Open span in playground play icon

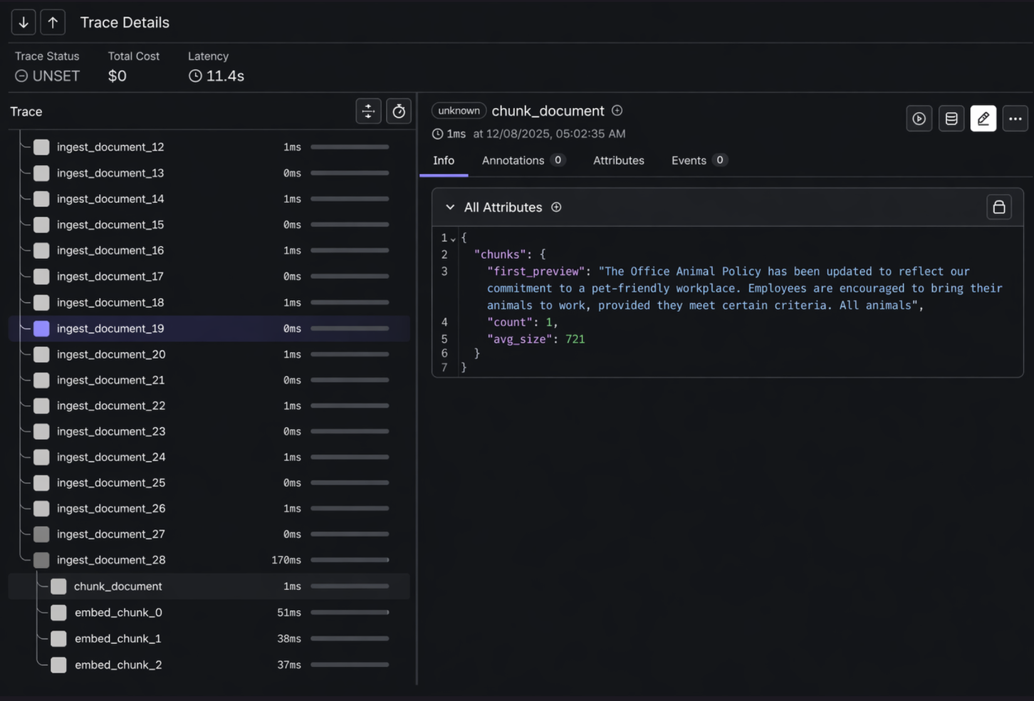(x=919, y=118)
